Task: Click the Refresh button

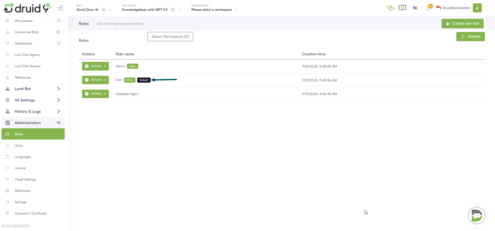Action: point(470,37)
